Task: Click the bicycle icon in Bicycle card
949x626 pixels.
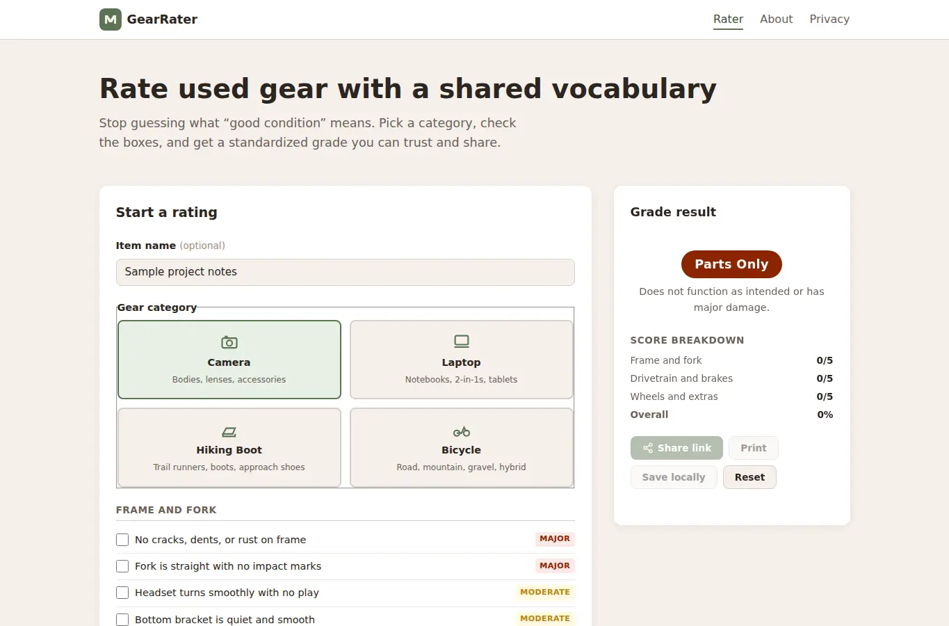Action: point(462,432)
